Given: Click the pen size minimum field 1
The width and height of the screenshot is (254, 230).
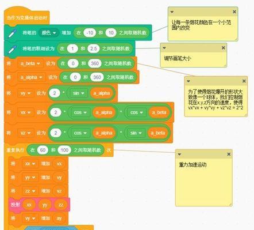Looking at the screenshot, I should [72, 49].
